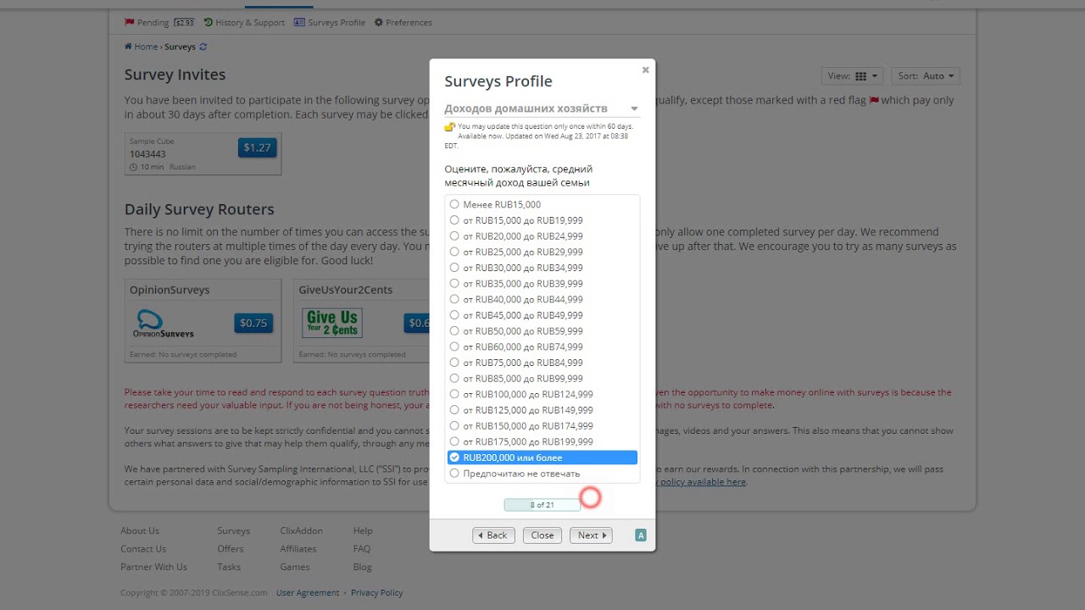This screenshot has height=610, width=1085.
Task: Open the Affiliates footer link
Action: 298,549
